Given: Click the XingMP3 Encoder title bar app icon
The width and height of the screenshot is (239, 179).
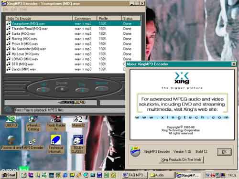Looking at the screenshot, I should (x=4, y=3).
